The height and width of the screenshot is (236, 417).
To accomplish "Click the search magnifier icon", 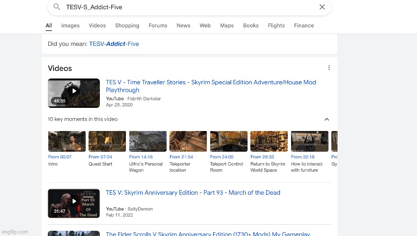I will click(x=57, y=7).
